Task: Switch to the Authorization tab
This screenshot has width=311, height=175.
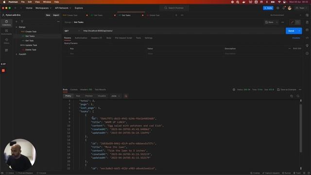Action: click(81, 38)
